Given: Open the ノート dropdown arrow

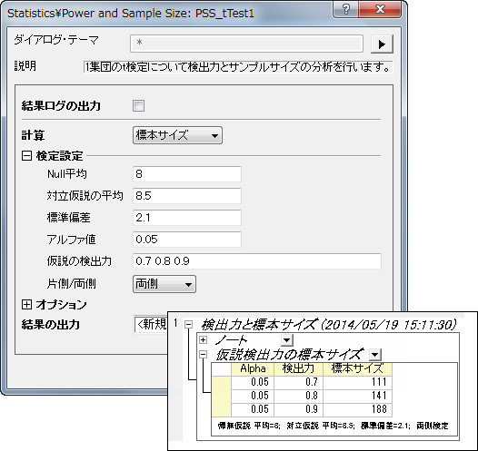Looking at the screenshot, I should (287, 340).
